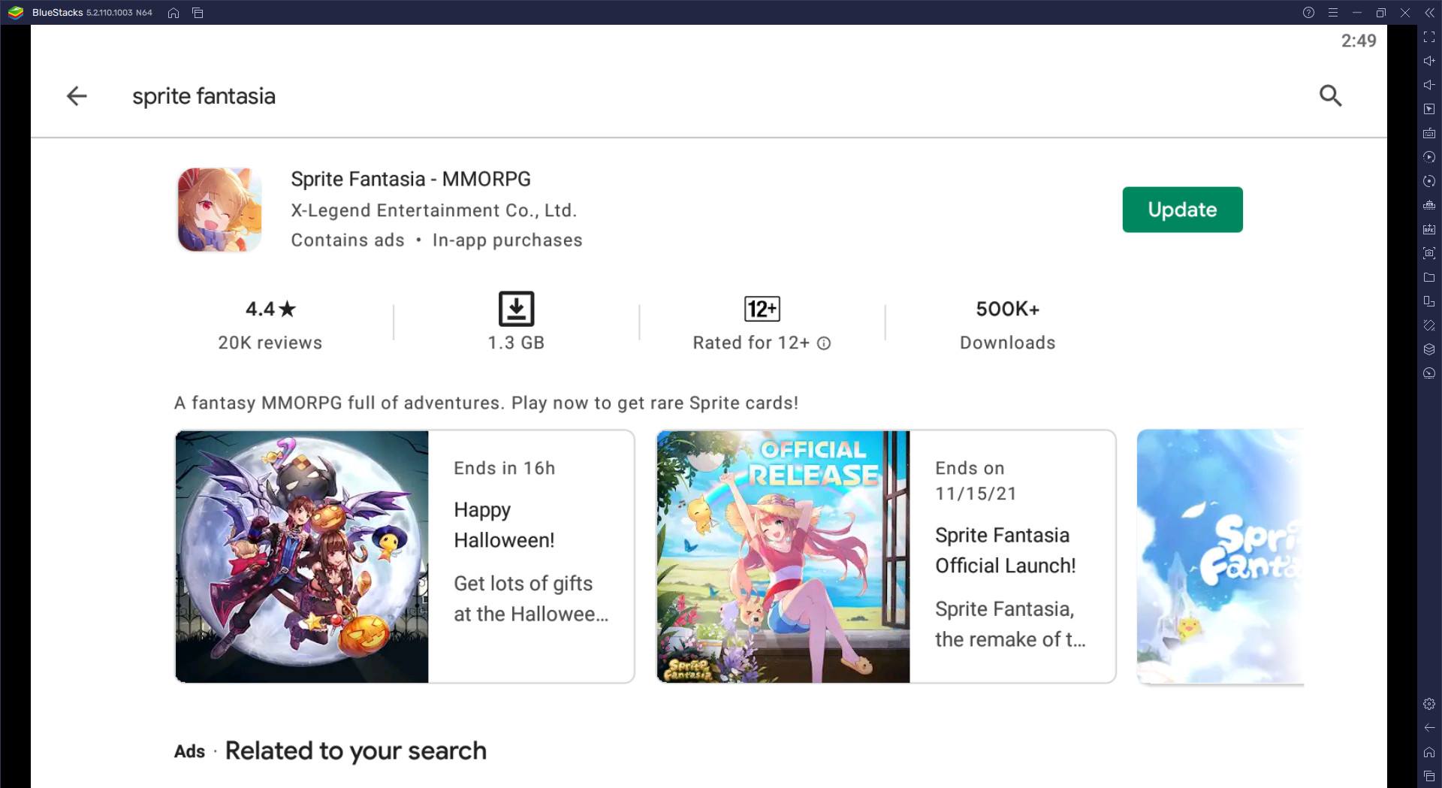The image size is (1442, 788).
Task: Open Android recent apps icon in sidebar
Action: point(1429,776)
